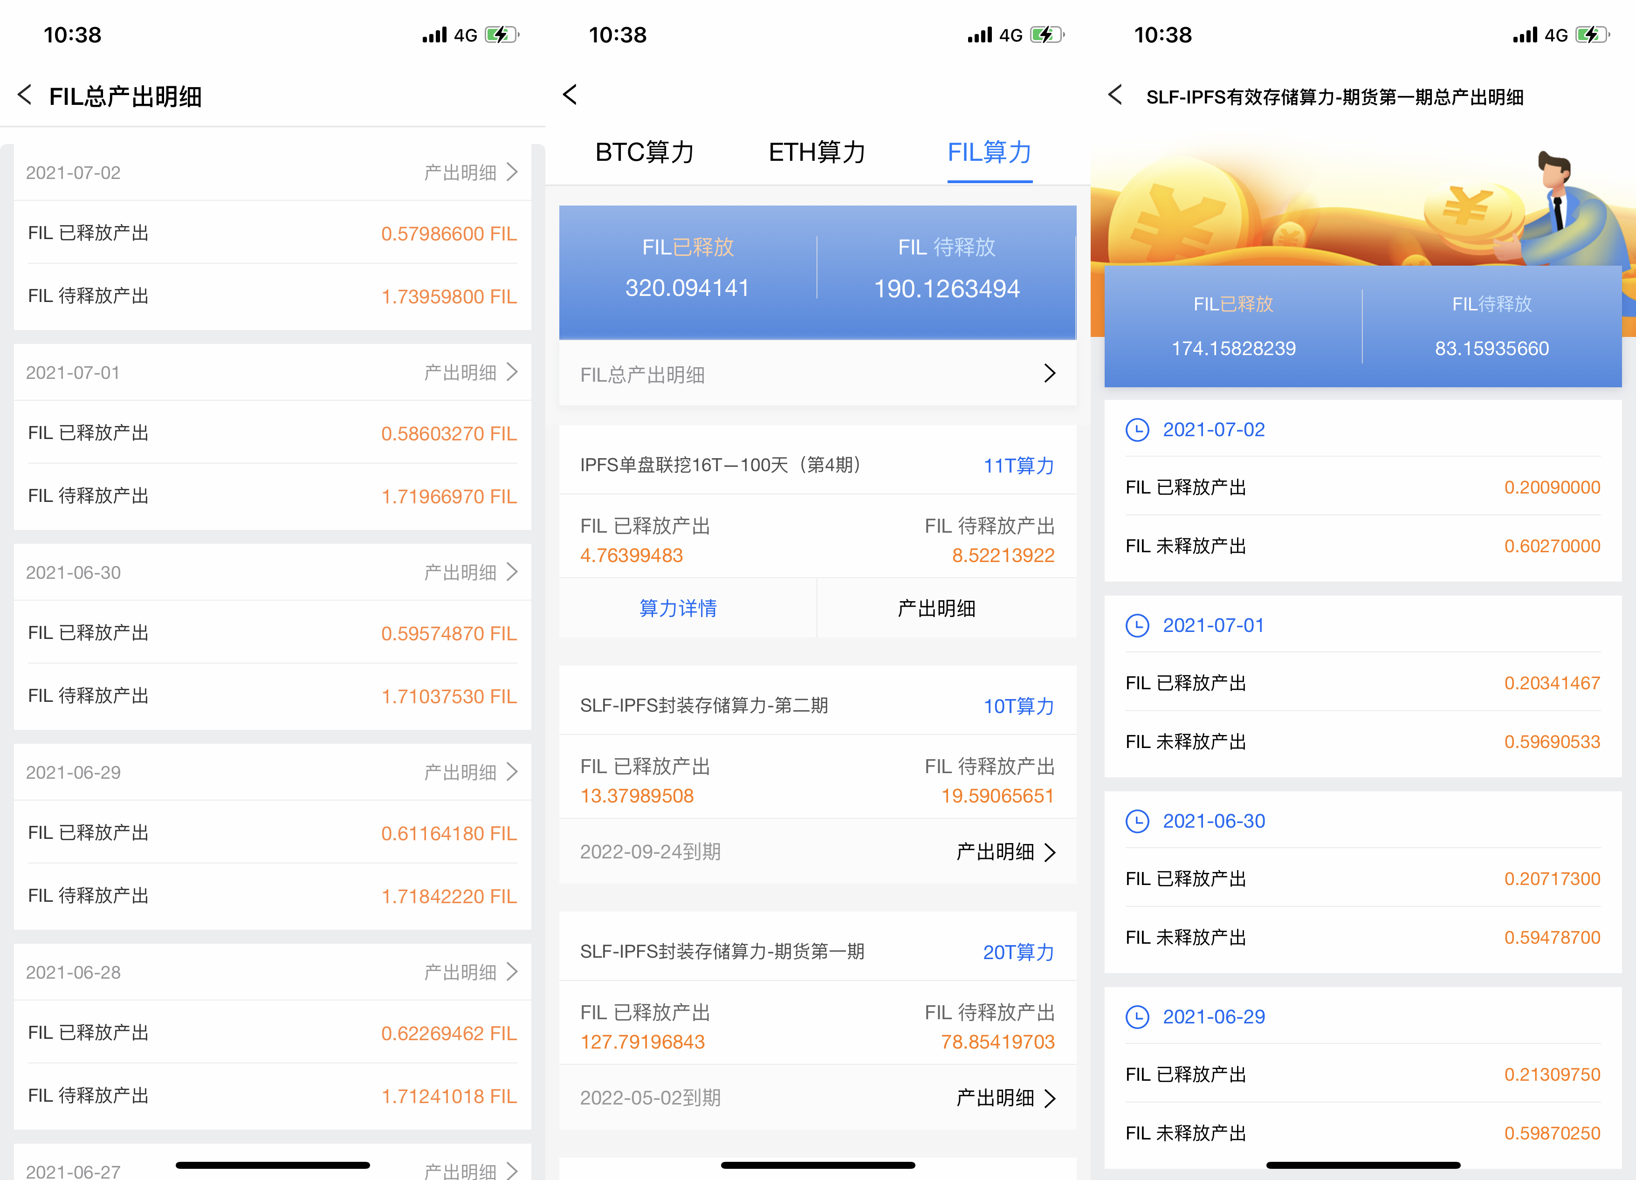This screenshot has height=1180, width=1636.
Task: Go back from FIL总产出明细 screen
Action: (x=25, y=95)
